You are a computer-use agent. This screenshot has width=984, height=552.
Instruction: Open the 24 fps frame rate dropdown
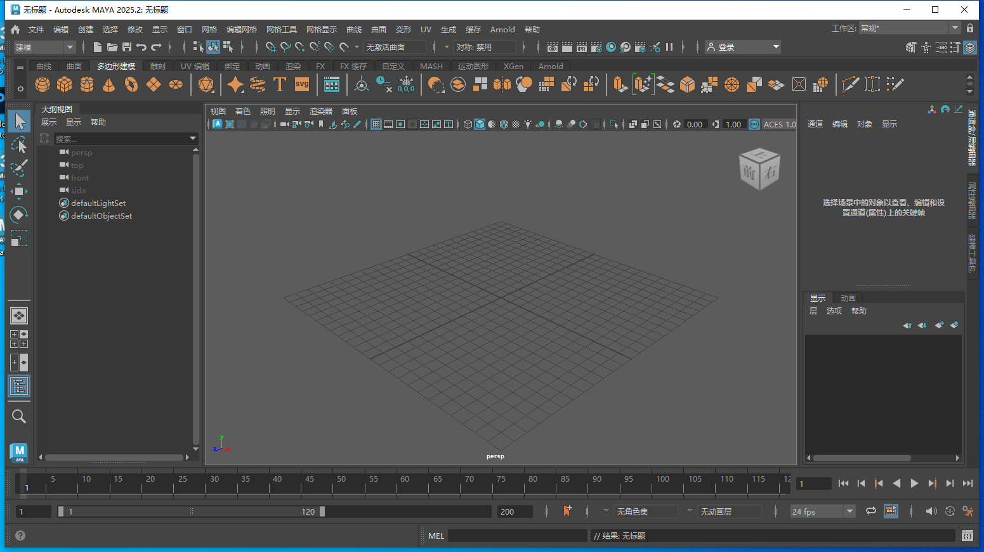tap(822, 511)
